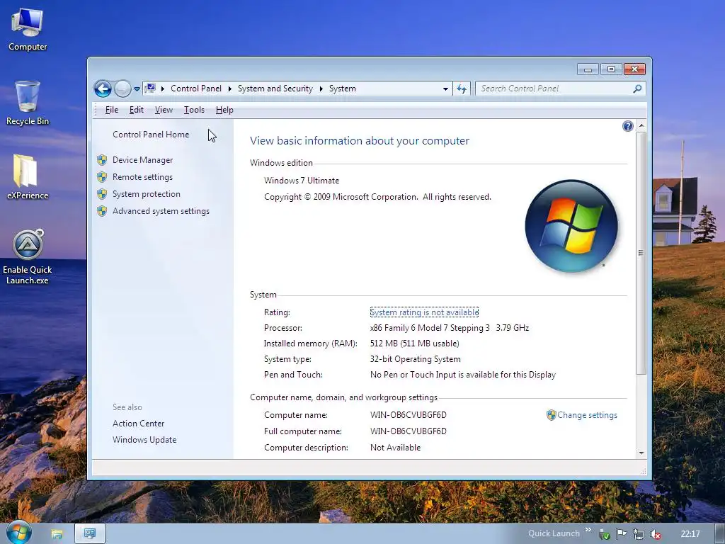Open the Computer desktop icon

[28, 30]
